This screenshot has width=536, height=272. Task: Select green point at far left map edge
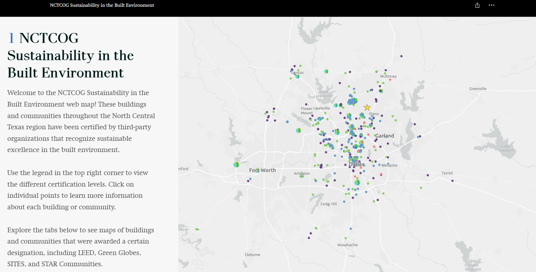(x=197, y=229)
